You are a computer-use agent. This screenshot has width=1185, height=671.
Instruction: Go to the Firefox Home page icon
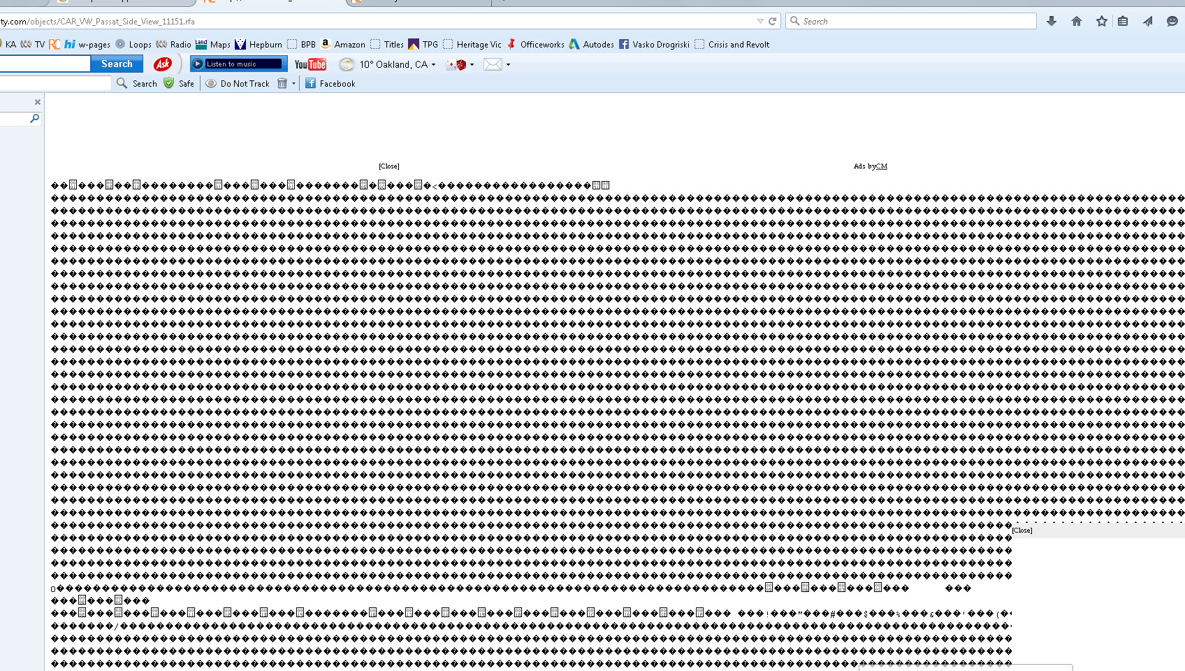(1077, 21)
